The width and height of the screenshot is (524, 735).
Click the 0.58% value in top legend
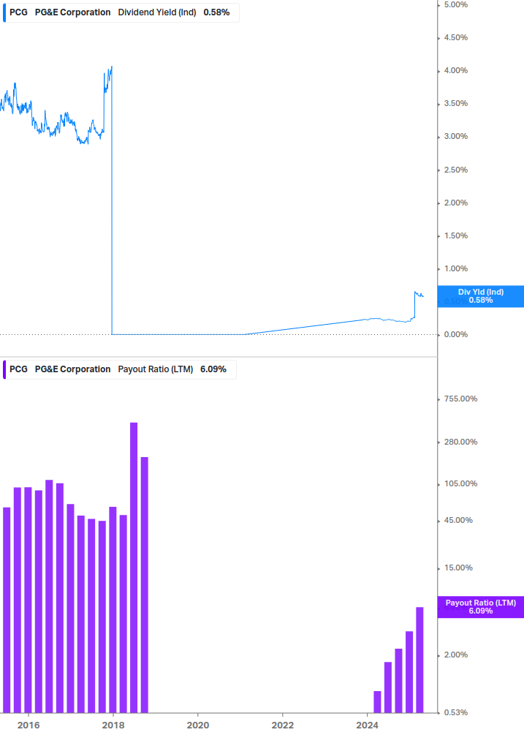(x=216, y=12)
